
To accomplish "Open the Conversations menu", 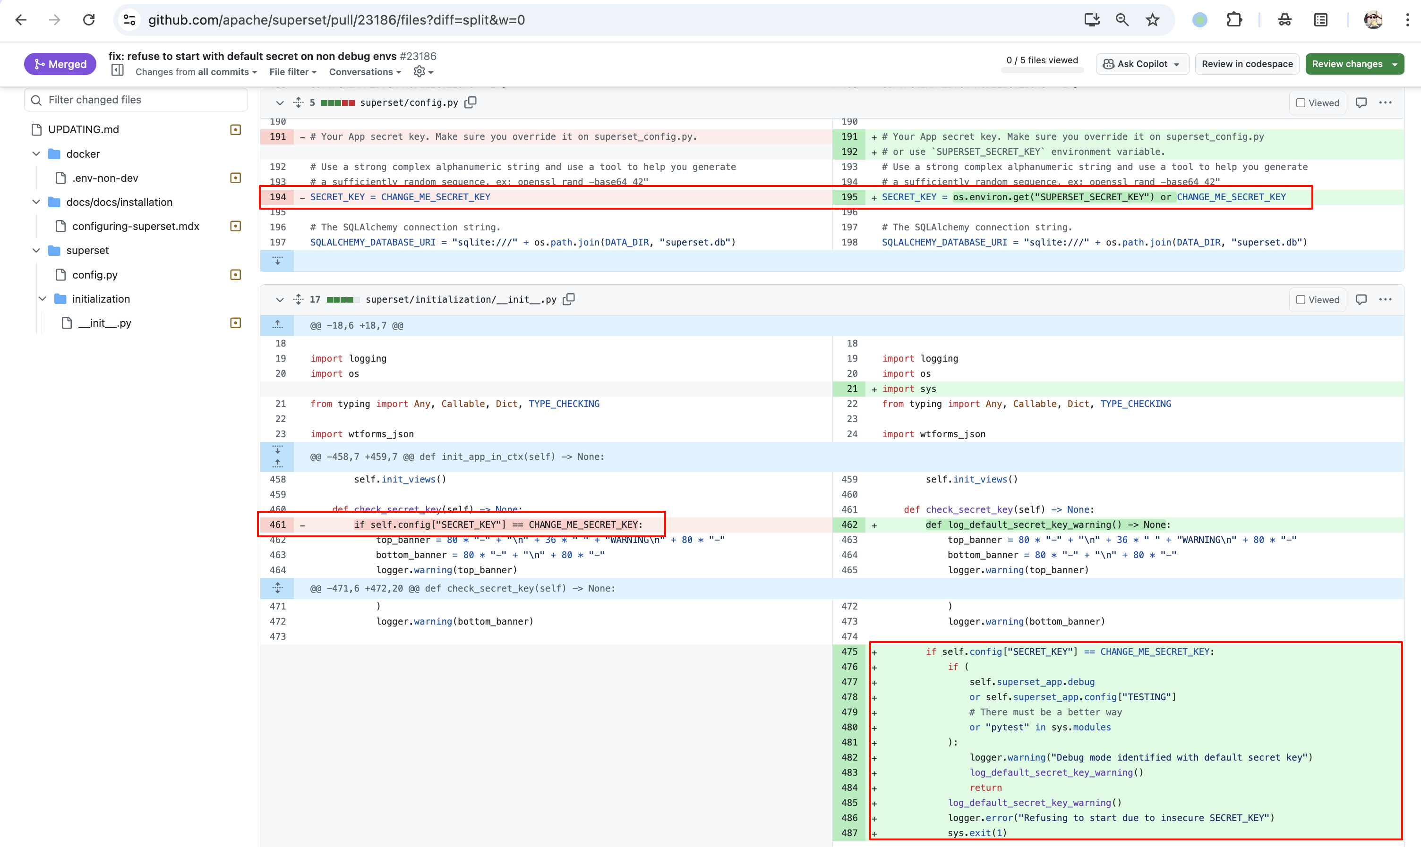I will [365, 72].
